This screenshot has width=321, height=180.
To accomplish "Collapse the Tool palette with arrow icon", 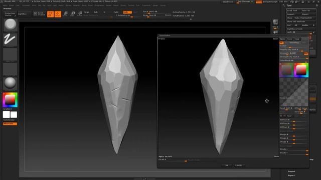I will [x=284, y=5].
